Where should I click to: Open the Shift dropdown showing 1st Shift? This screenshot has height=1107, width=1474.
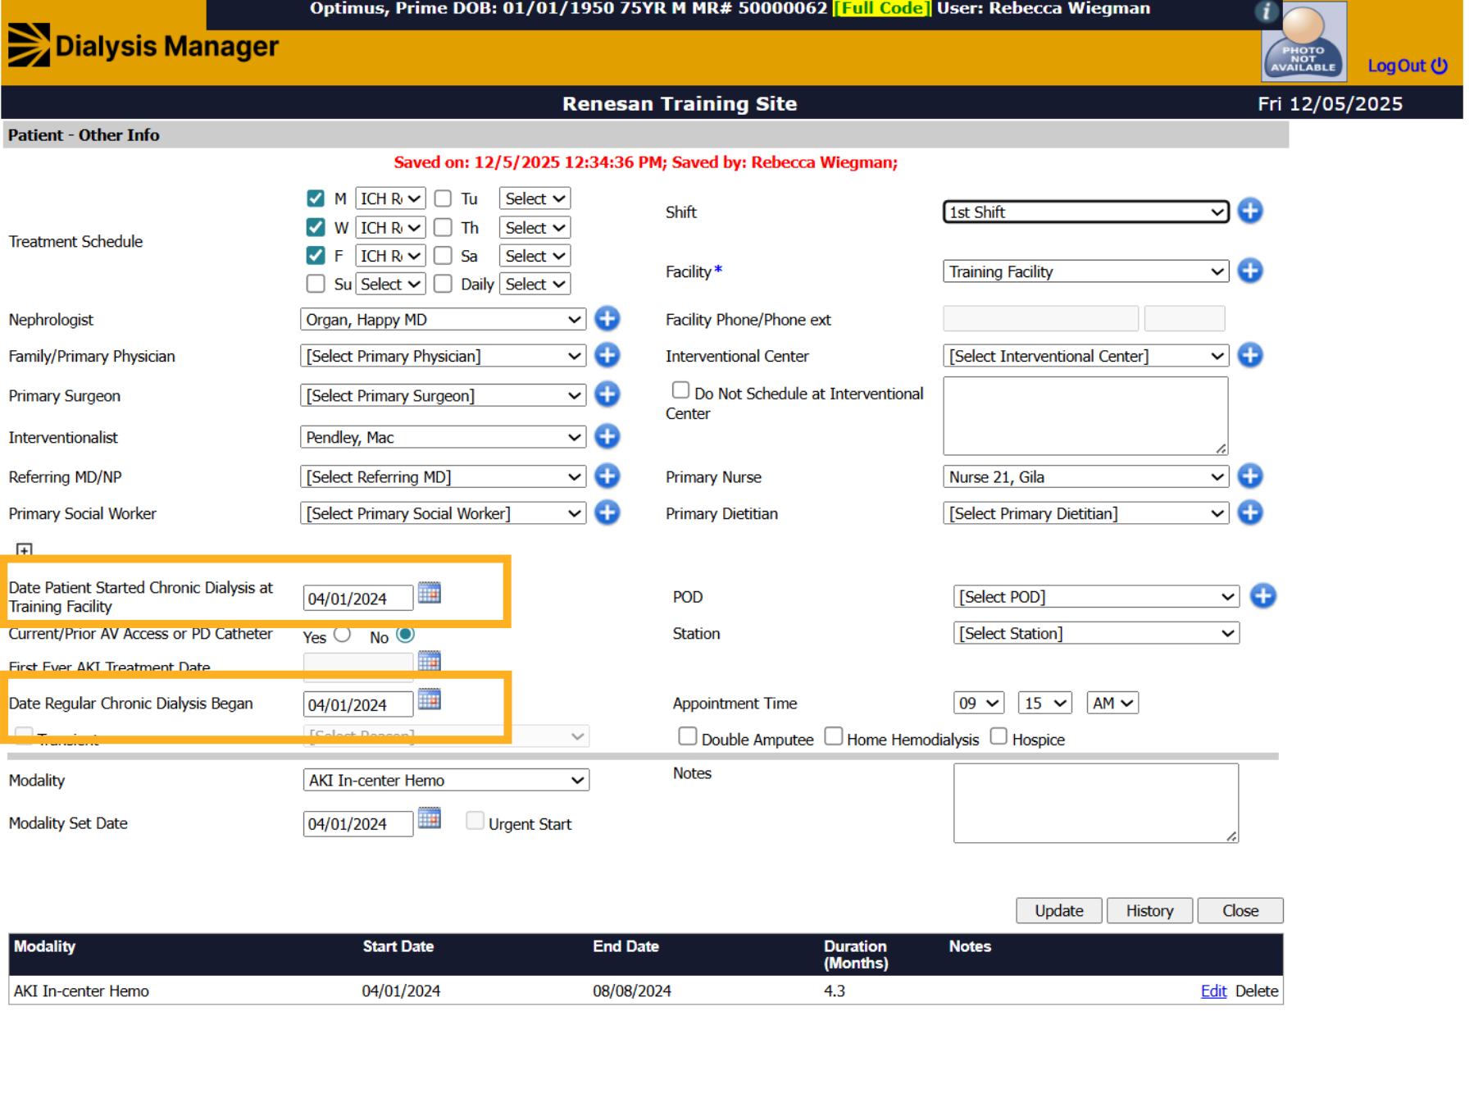(x=1086, y=212)
